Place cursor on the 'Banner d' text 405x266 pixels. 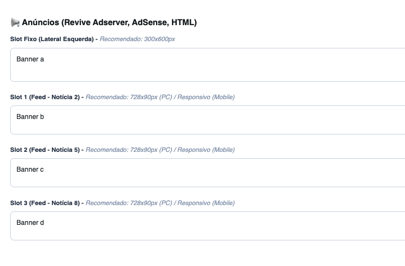pos(30,223)
